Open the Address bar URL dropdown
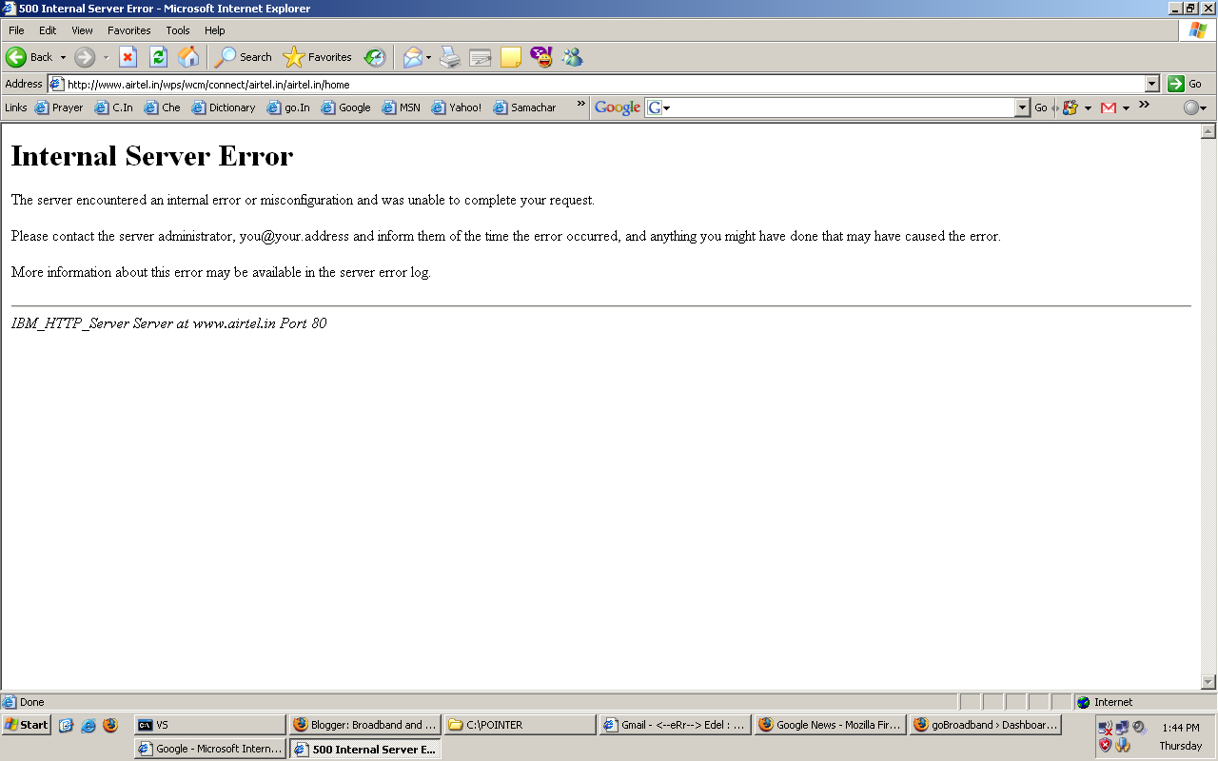Screen dimensions: 1218x761 pyautogui.click(x=1152, y=84)
